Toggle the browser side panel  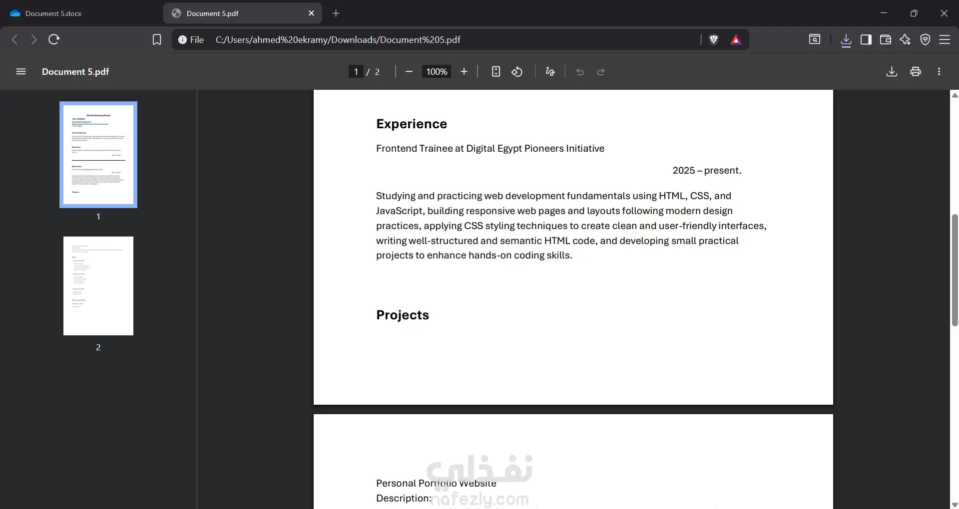866,39
